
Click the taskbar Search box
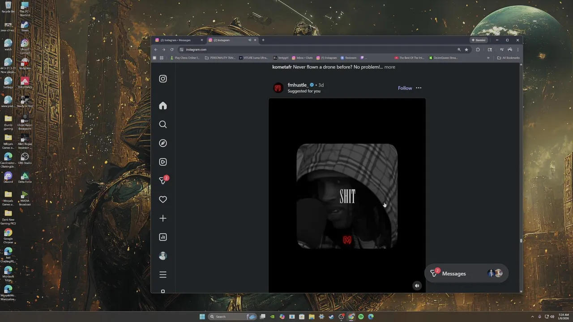point(233,317)
